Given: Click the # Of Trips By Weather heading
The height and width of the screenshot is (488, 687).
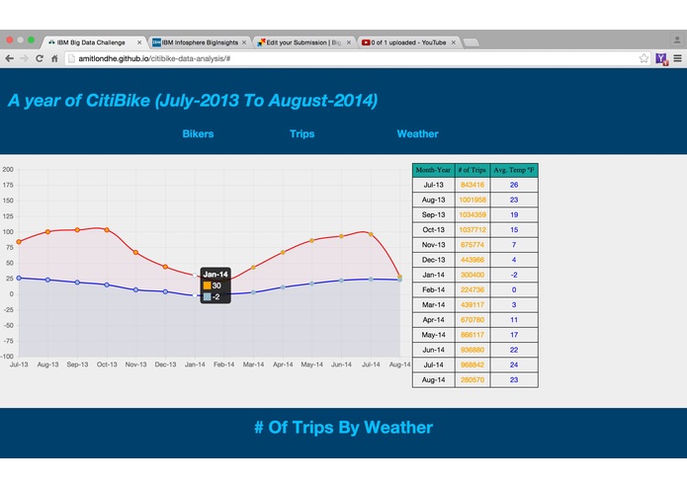Looking at the screenshot, I should click(x=344, y=427).
